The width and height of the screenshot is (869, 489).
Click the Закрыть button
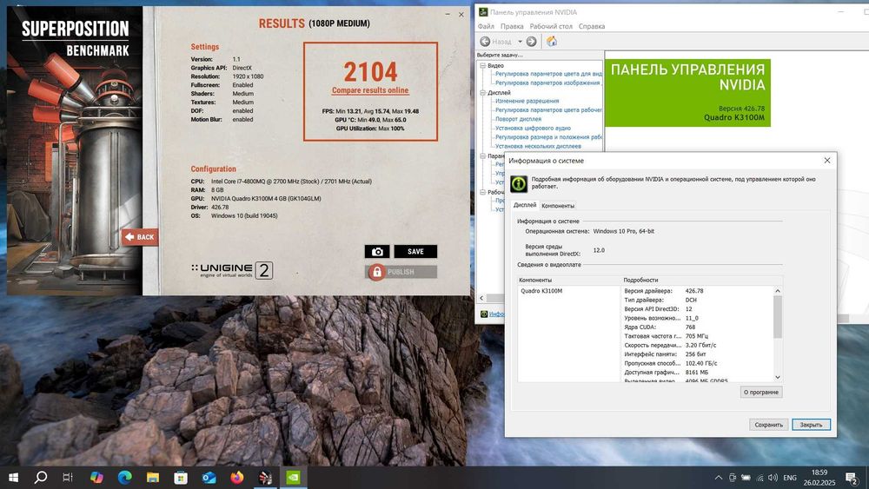(811, 425)
